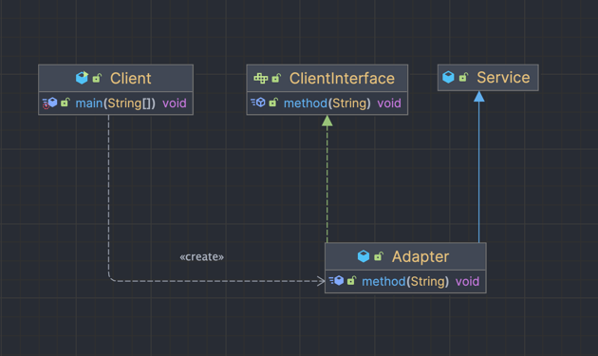Click the abstract method icon in ClientInterface
Image resolution: width=598 pixels, height=356 pixels.
[258, 103]
